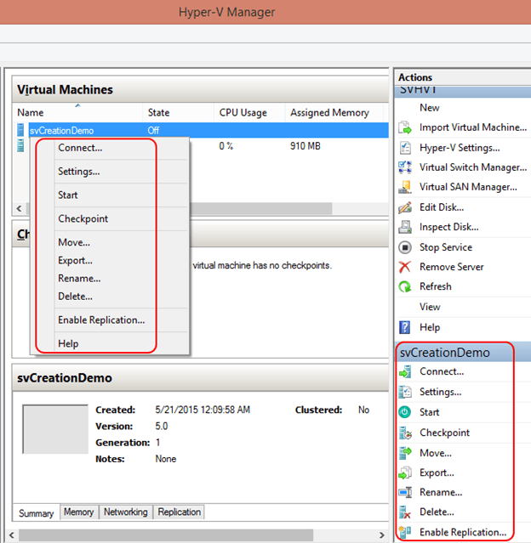Click the Checkpoint icon in Actions pane
This screenshot has height=543, width=531.
405,433
